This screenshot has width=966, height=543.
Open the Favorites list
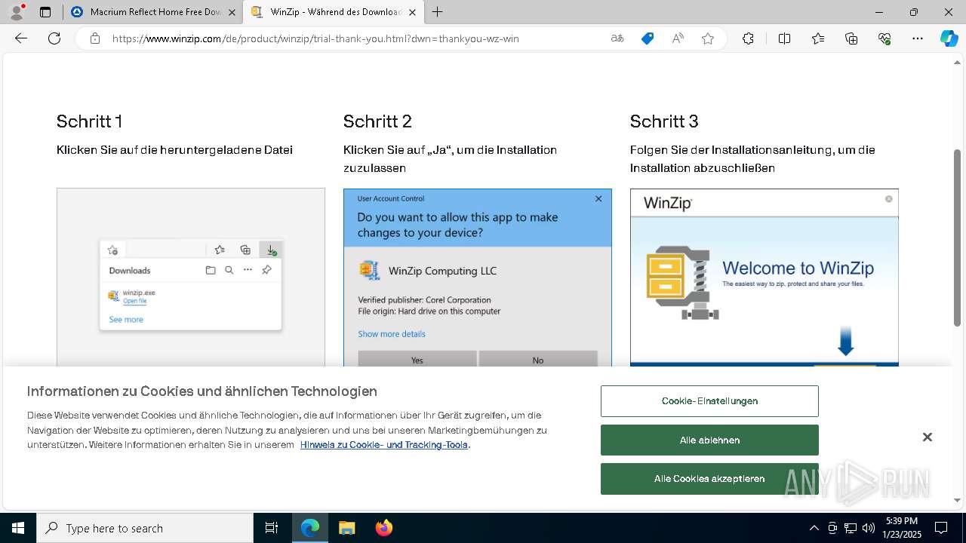pyautogui.click(x=818, y=38)
